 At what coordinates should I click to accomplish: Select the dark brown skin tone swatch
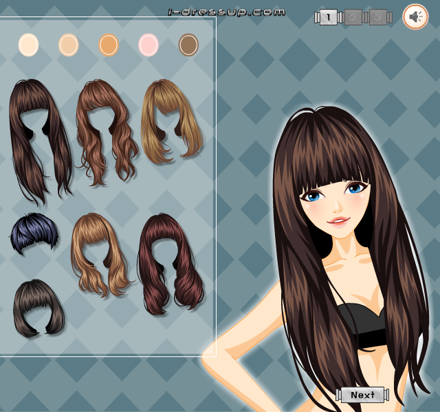tap(188, 45)
